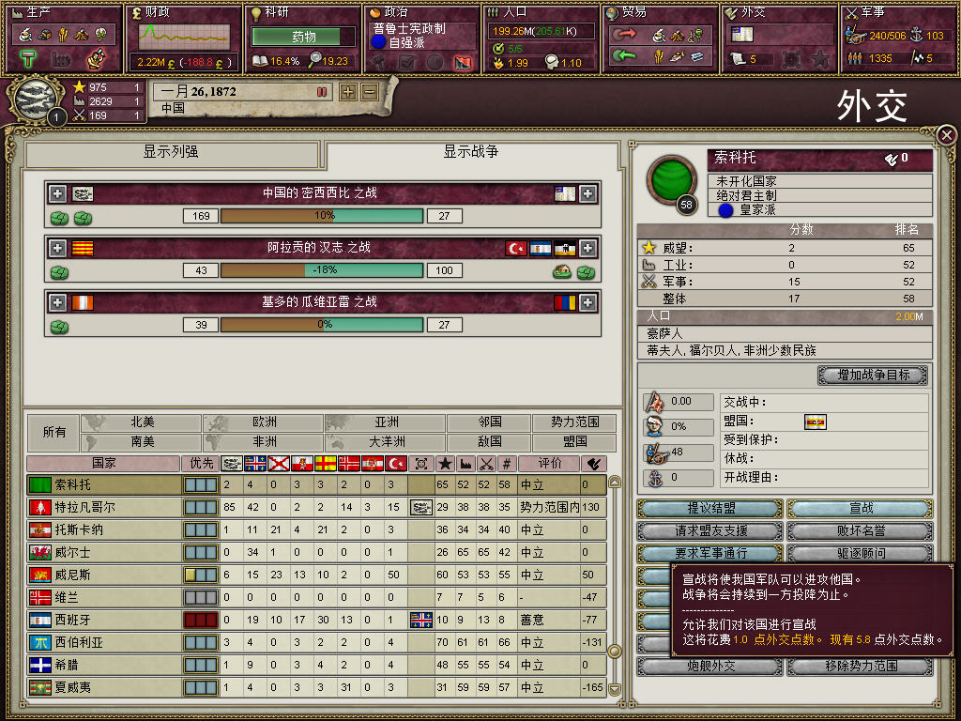Expand the left side of 中国的密西西比之战

coord(57,193)
